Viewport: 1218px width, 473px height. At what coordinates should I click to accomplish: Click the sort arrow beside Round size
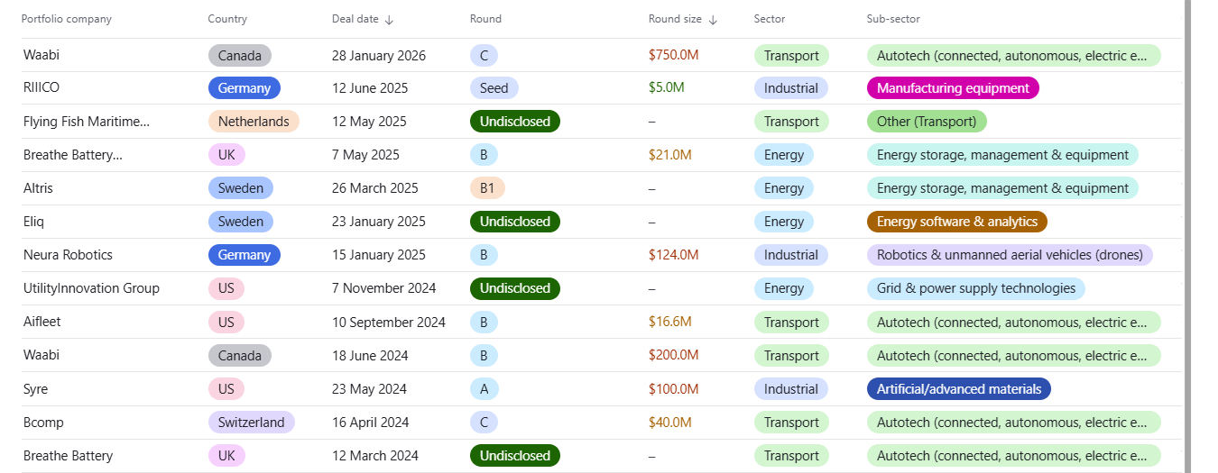(x=713, y=20)
